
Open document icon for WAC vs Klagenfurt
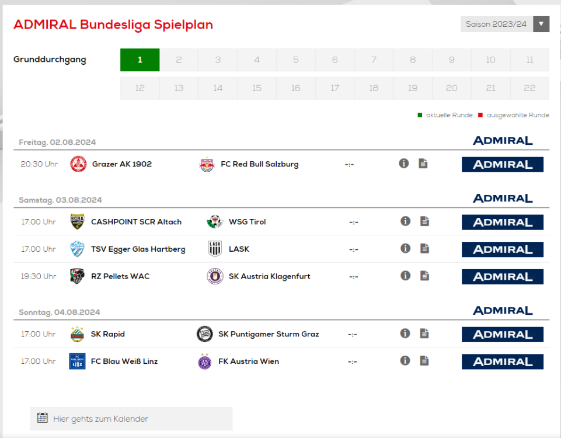(x=424, y=276)
